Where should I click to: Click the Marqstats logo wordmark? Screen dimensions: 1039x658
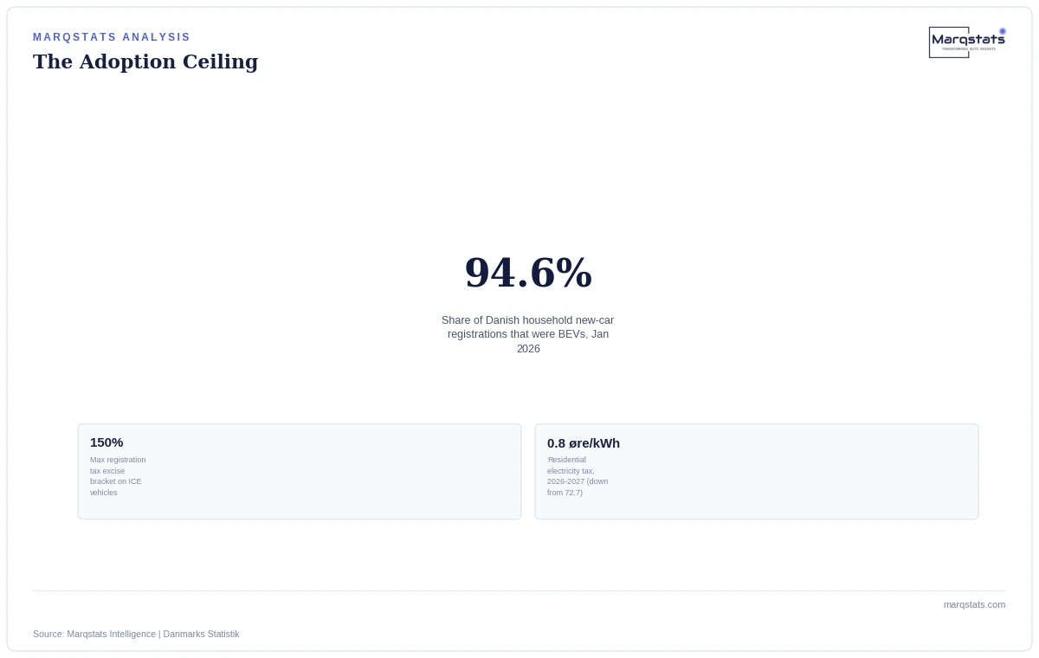968,39
